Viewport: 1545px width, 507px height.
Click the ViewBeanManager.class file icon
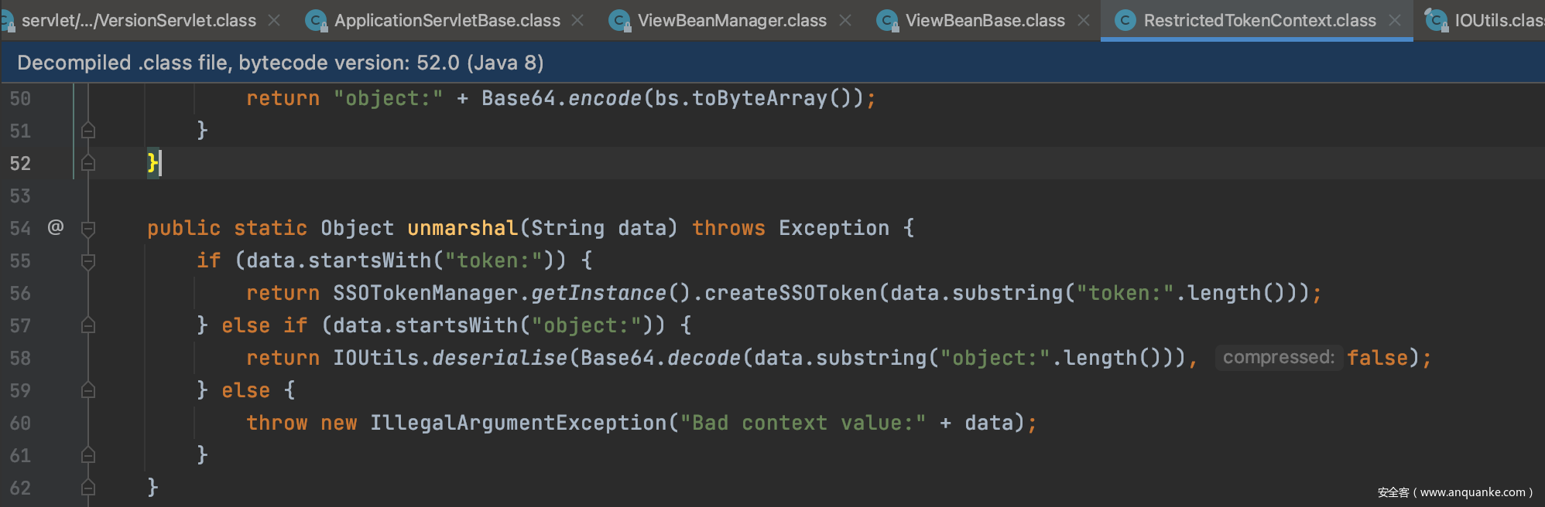click(x=619, y=20)
